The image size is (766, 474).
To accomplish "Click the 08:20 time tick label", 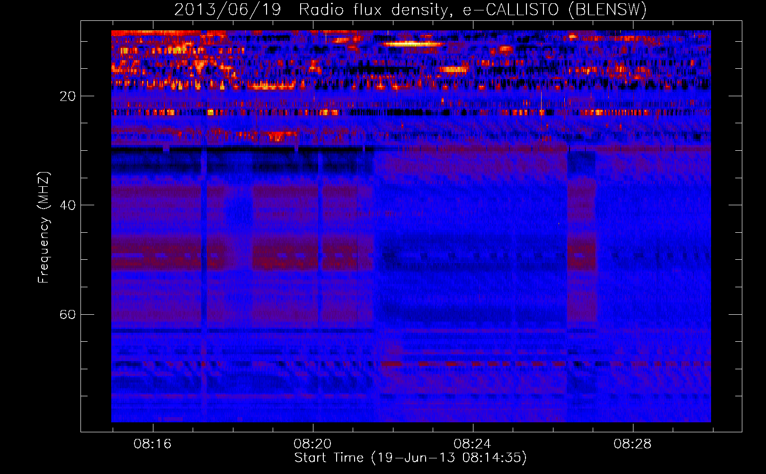I will [312, 444].
